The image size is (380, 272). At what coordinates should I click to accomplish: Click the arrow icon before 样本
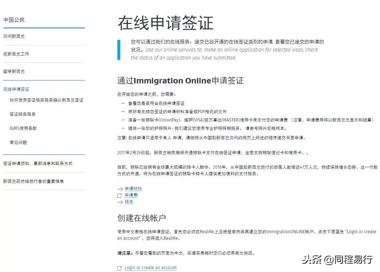[x=119, y=202]
